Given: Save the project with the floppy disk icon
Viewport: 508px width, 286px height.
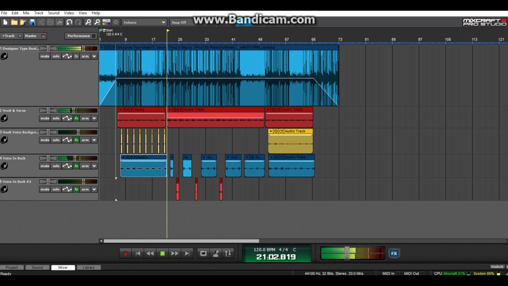Looking at the screenshot, I should point(33,22).
